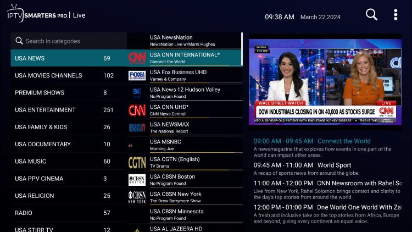Screen dimensions: 412x232
Task: Click the Newsmax channel logo
Action: (x=137, y=128)
